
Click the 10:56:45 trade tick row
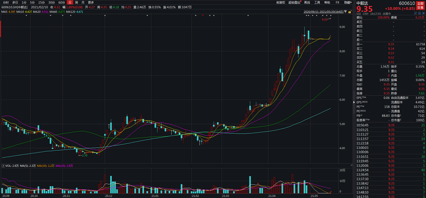tap(390, 125)
